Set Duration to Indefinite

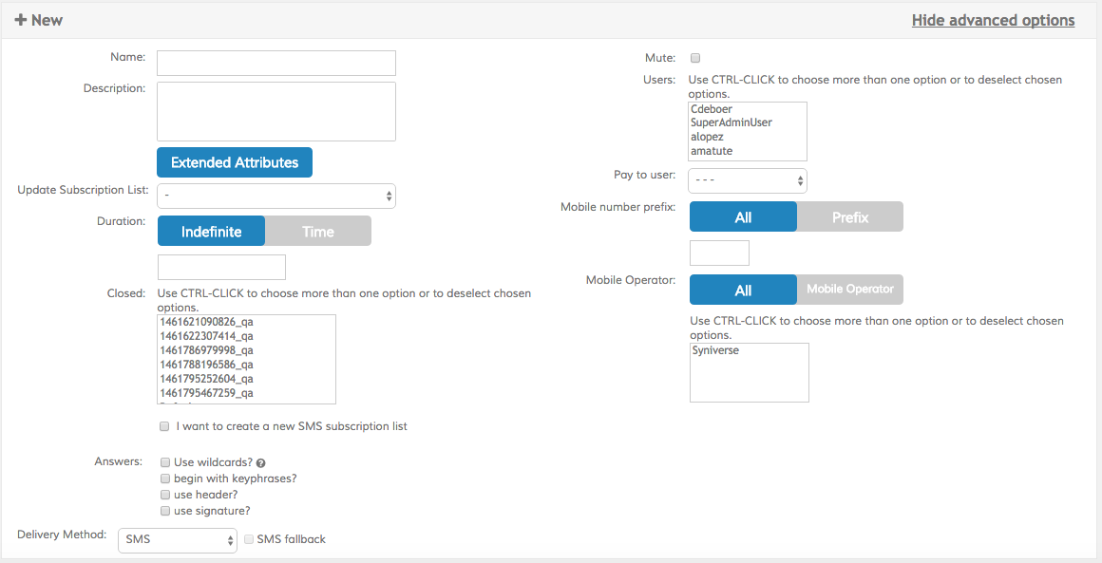pos(211,232)
